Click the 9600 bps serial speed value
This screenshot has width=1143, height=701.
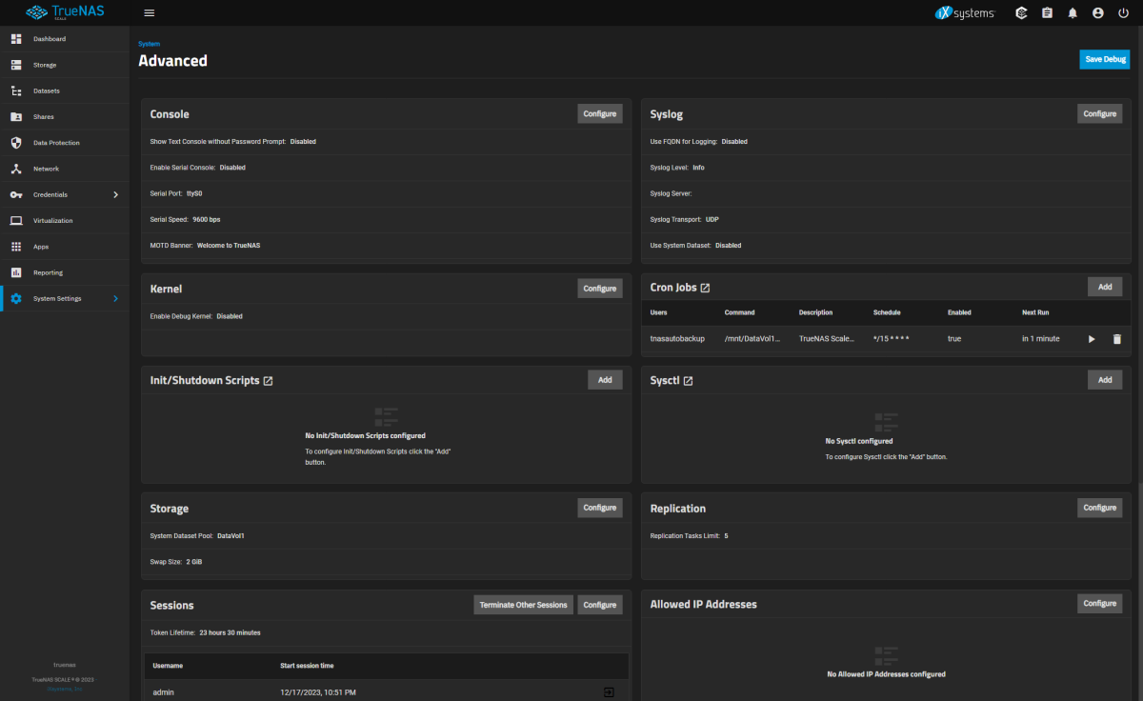[x=207, y=219]
